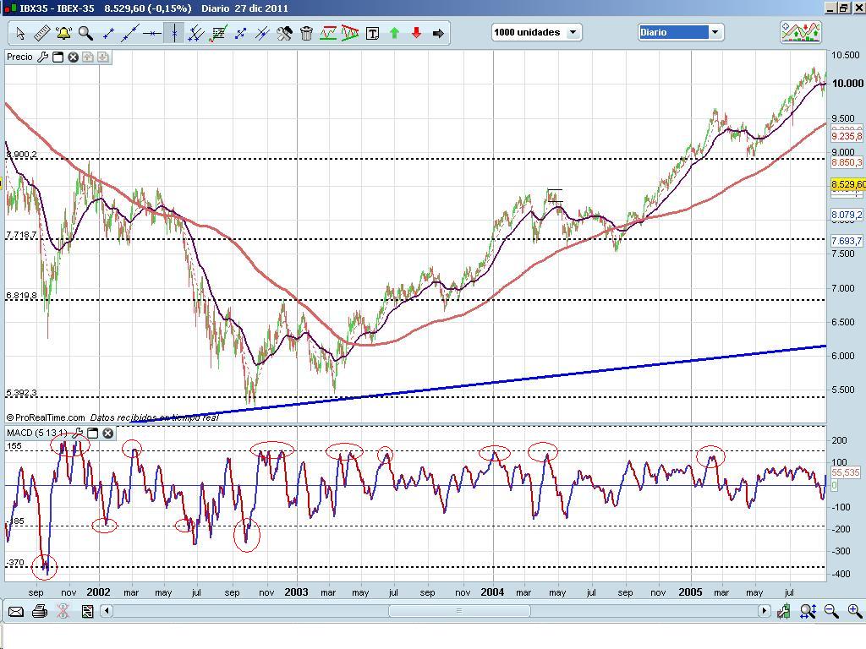The height and width of the screenshot is (649, 866).
Task: Toggle maximize on the Precio panel
Action: point(58,57)
